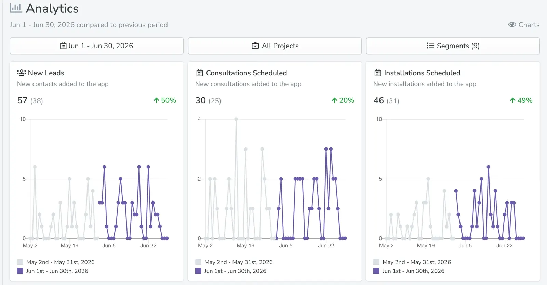Viewport: 547px width, 285px height.
Task: Click 'New consultations added to the app' subtitle
Action: (x=248, y=84)
